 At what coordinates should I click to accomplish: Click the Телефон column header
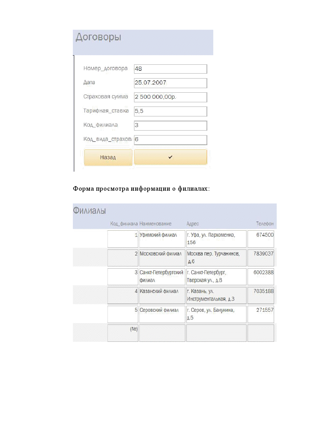pyautogui.click(x=265, y=224)
